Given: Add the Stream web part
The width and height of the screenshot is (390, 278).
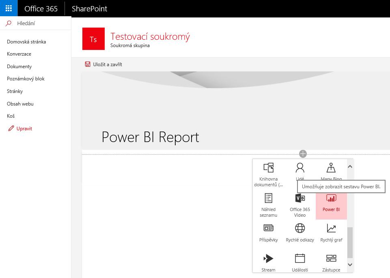Looking at the screenshot, I should pyautogui.click(x=268, y=262).
